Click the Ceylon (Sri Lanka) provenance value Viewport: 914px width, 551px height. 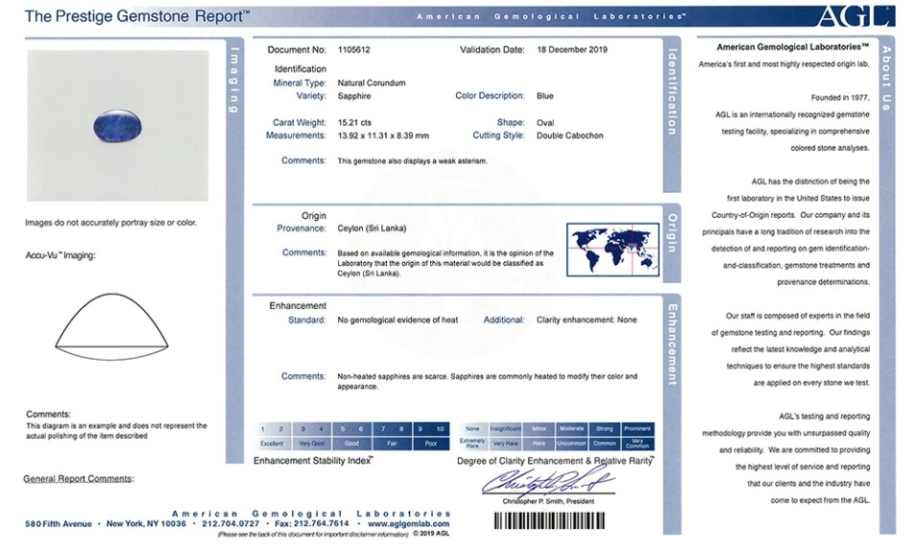[x=372, y=228]
